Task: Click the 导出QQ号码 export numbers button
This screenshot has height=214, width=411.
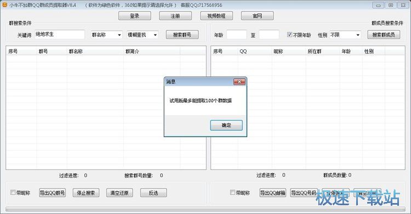Action: pos(304,193)
